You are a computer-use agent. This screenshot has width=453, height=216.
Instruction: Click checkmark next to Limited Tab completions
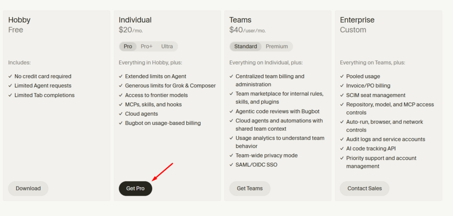tap(10, 95)
